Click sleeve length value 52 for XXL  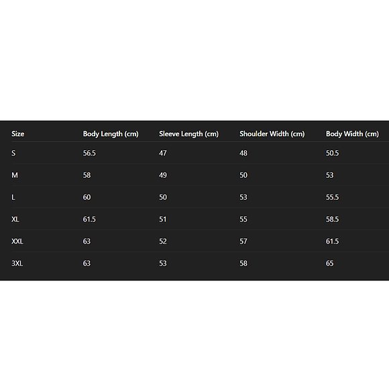[163, 241]
